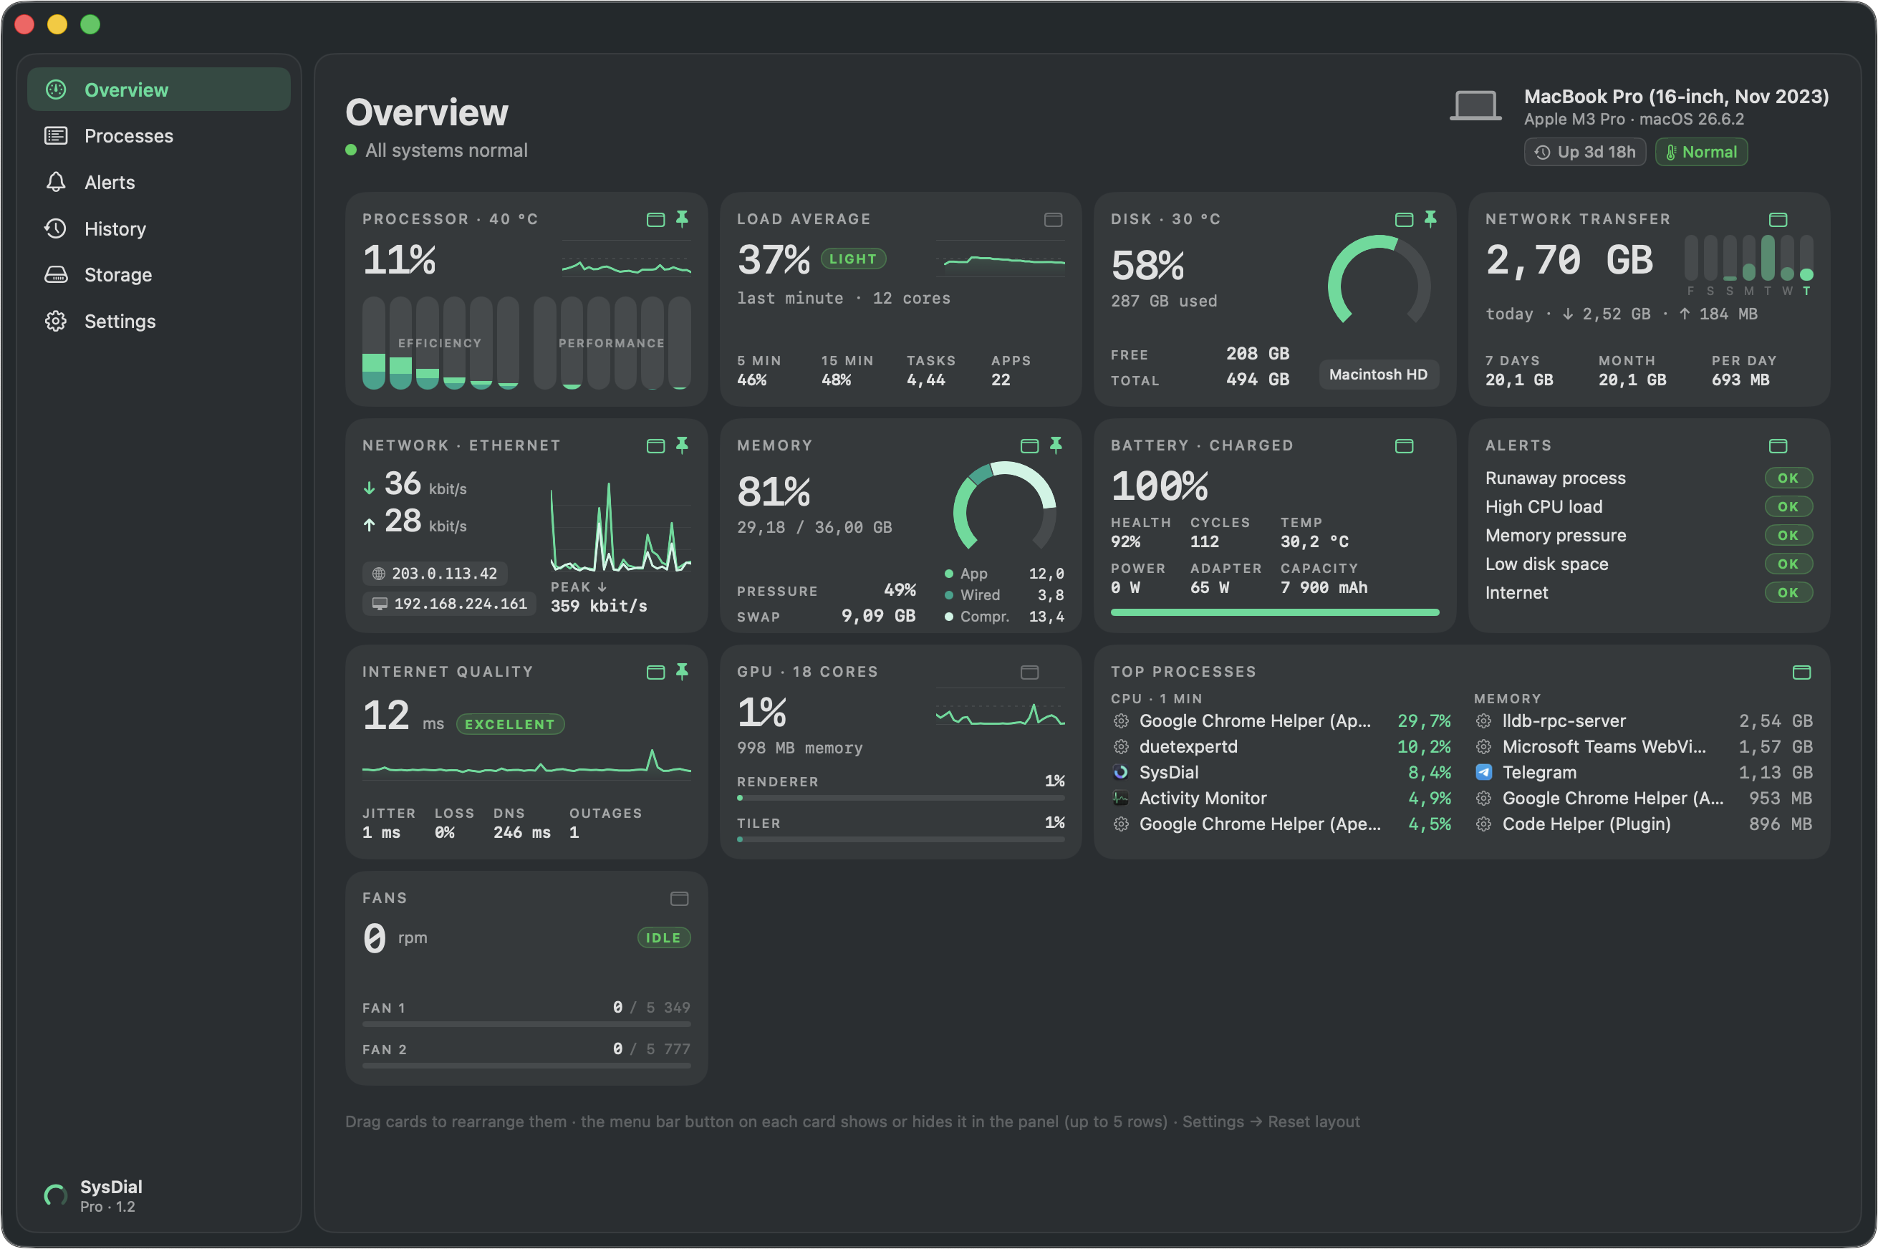The height and width of the screenshot is (1249, 1878).
Task: Switch to History in the sidebar
Action: [158, 228]
